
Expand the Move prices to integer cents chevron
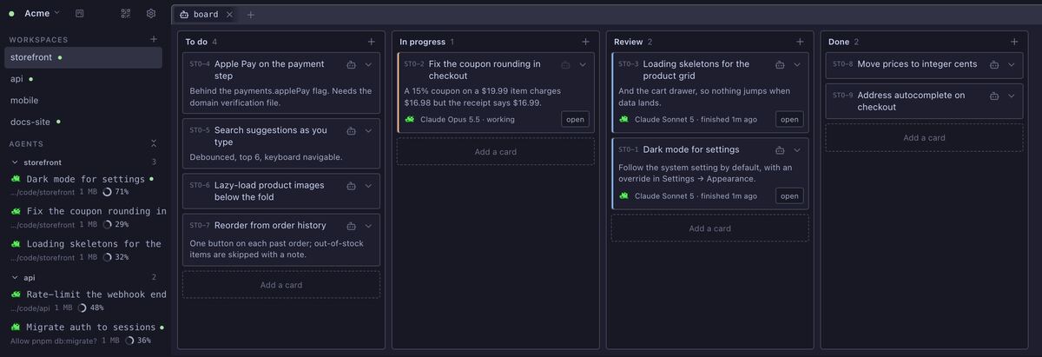click(x=1012, y=64)
